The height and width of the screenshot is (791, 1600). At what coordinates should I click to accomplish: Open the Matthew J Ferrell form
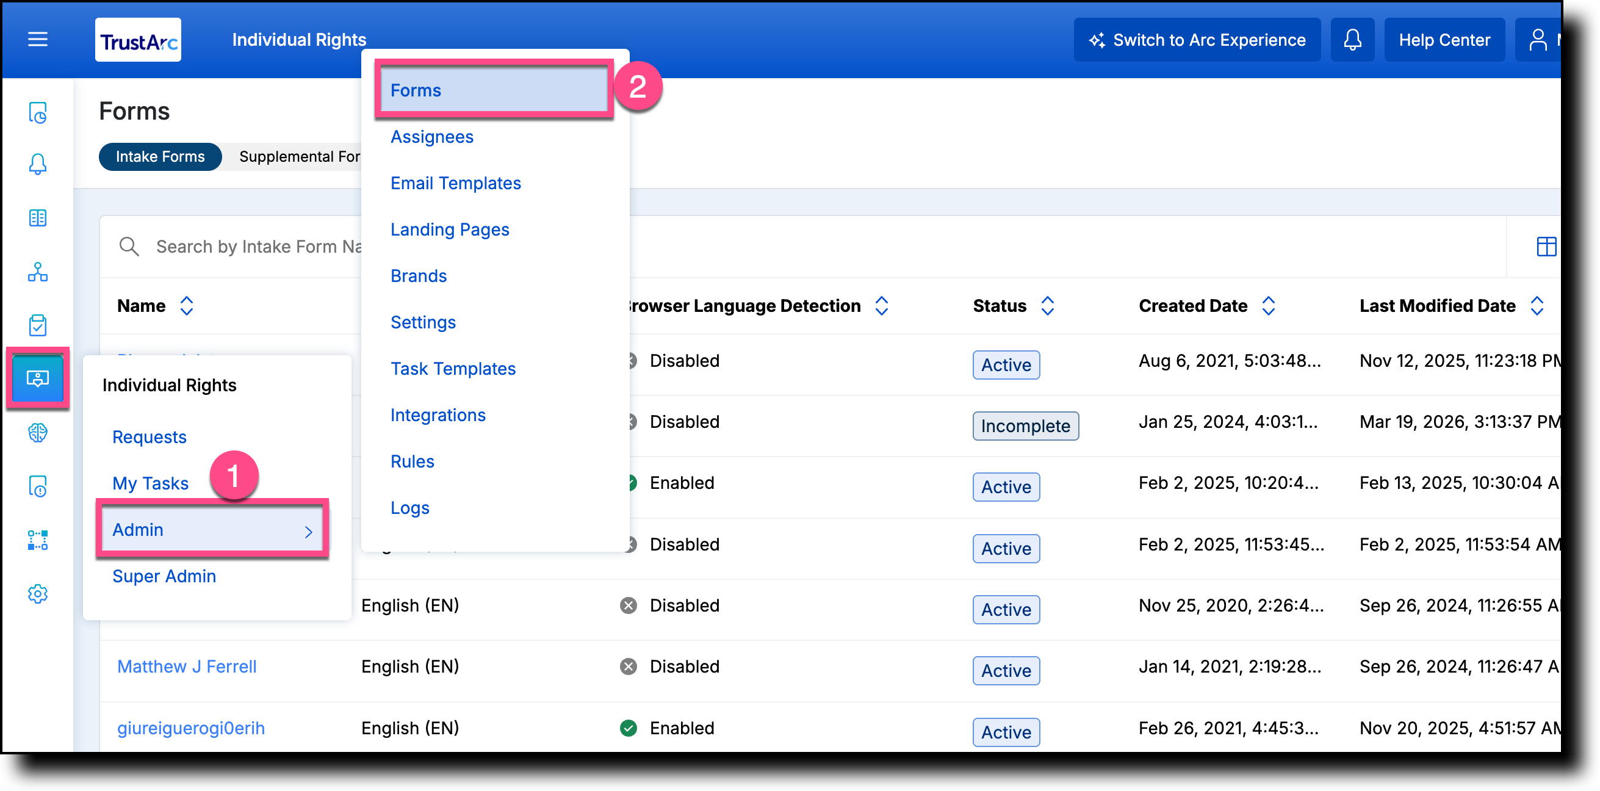pyautogui.click(x=186, y=666)
